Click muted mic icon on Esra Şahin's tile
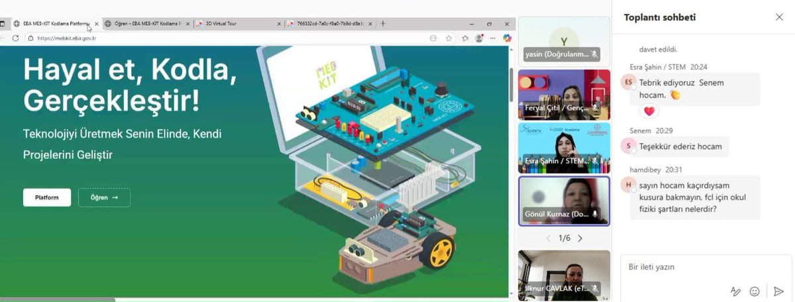This screenshot has height=302, width=795. coord(594,161)
